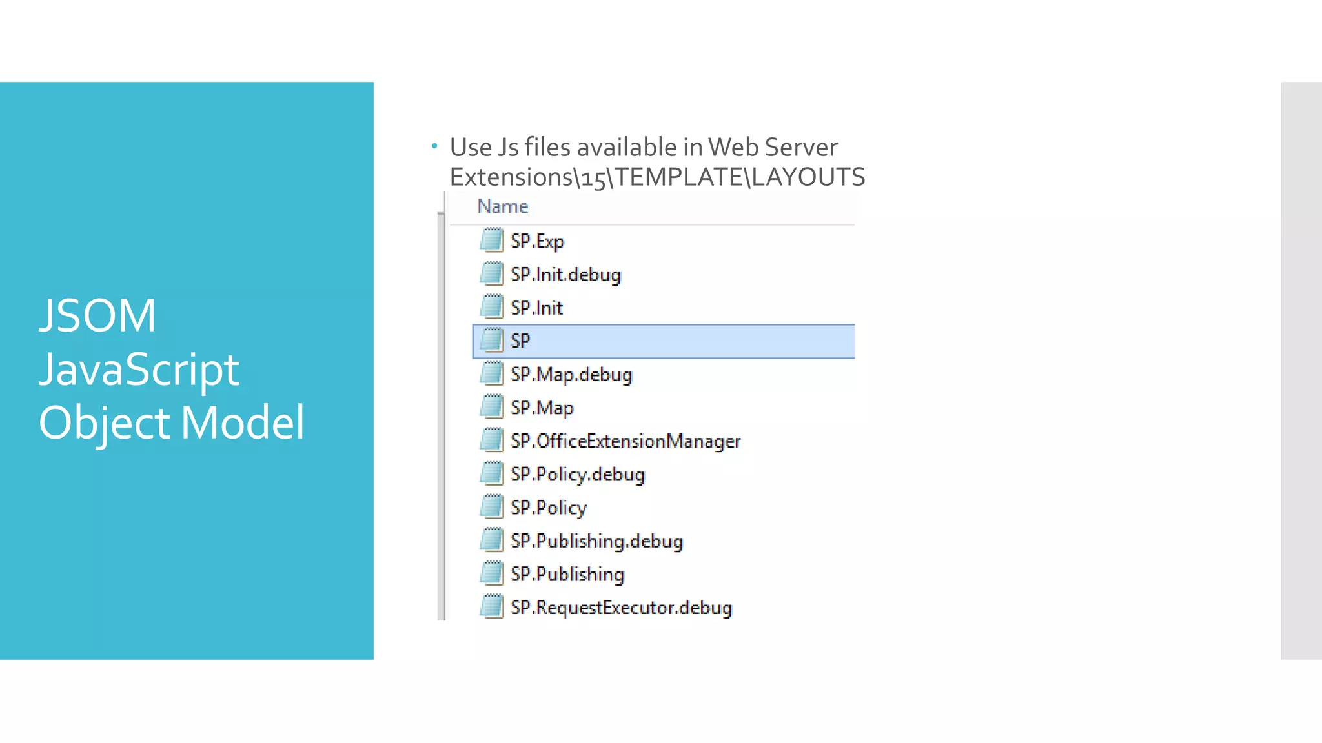This screenshot has height=743, width=1322.
Task: Sort files by the Name column header
Action: 503,206
